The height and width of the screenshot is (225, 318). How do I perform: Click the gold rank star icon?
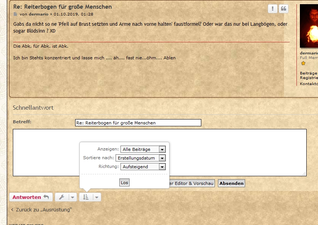coord(303,63)
